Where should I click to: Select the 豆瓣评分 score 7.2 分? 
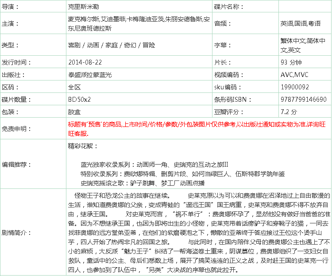(289, 112)
